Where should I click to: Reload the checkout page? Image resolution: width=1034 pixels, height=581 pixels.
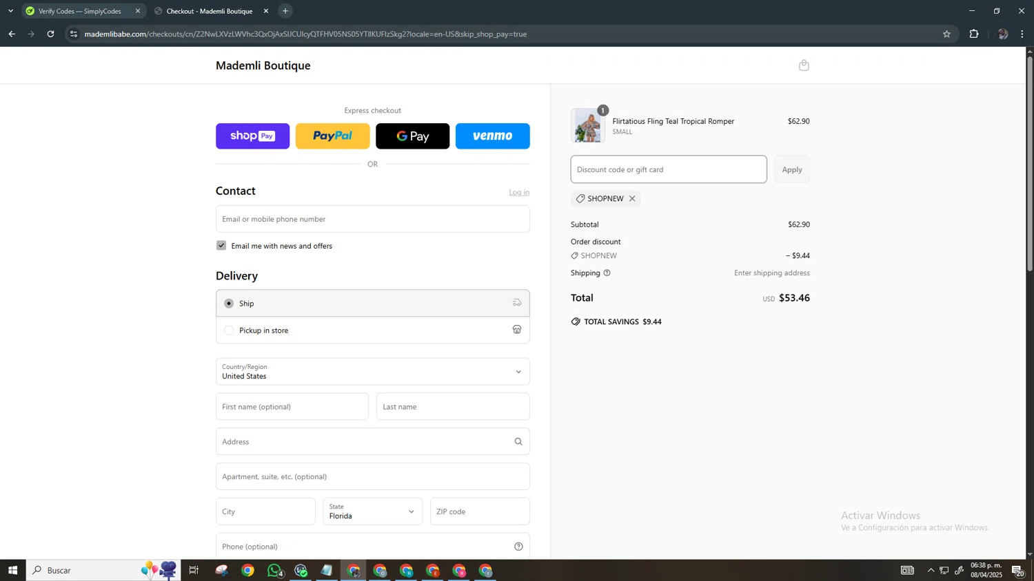pyautogui.click(x=50, y=34)
